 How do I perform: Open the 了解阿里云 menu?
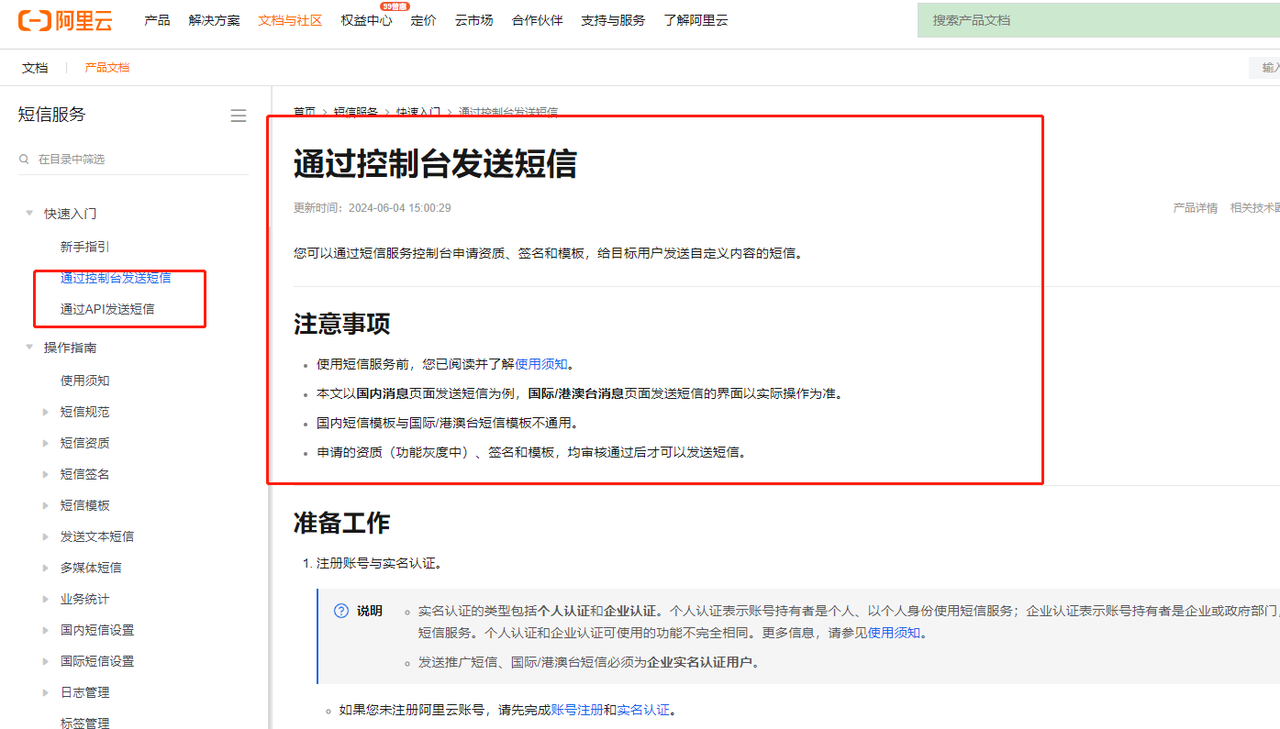[696, 20]
